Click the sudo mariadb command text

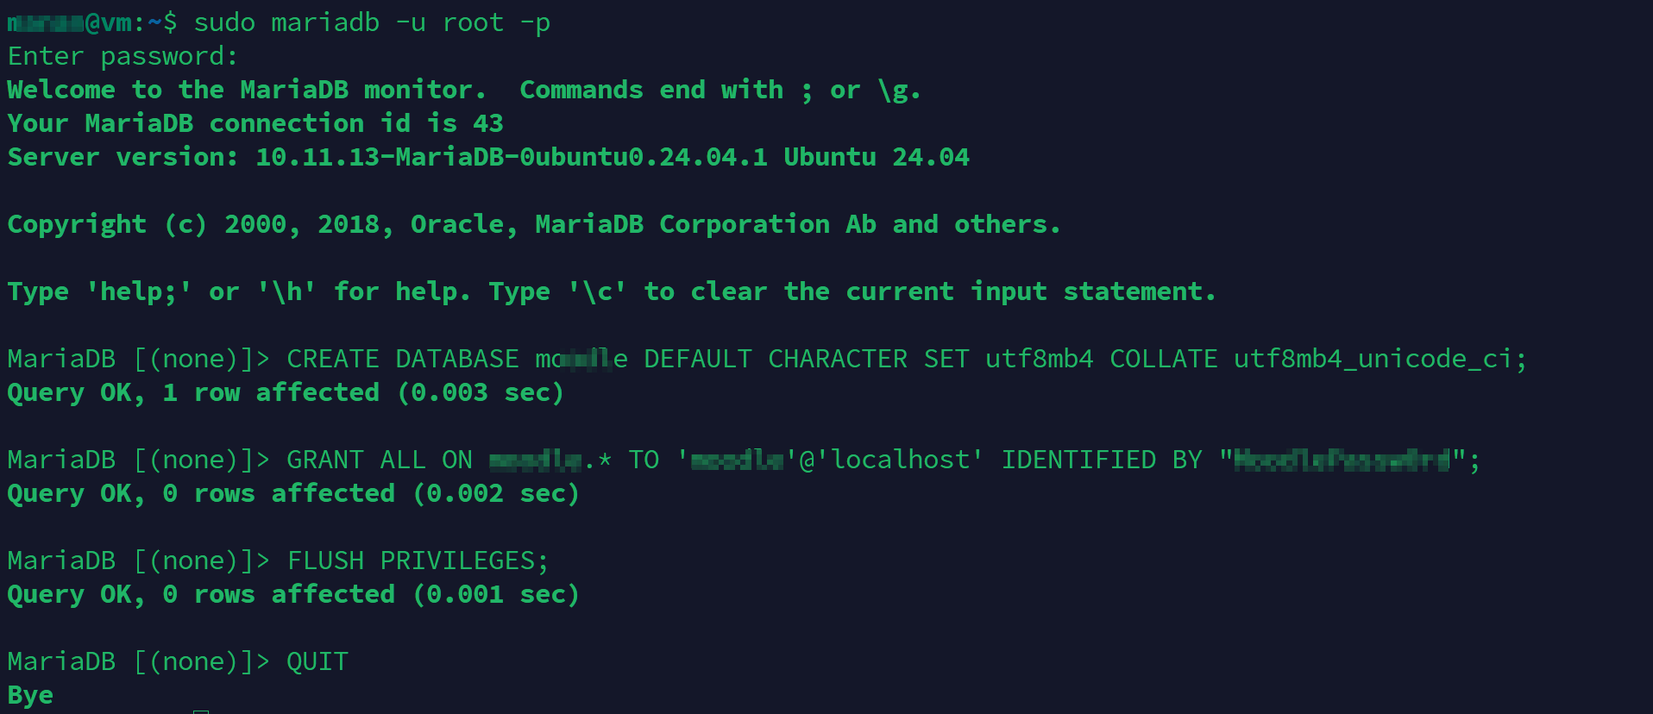click(371, 22)
